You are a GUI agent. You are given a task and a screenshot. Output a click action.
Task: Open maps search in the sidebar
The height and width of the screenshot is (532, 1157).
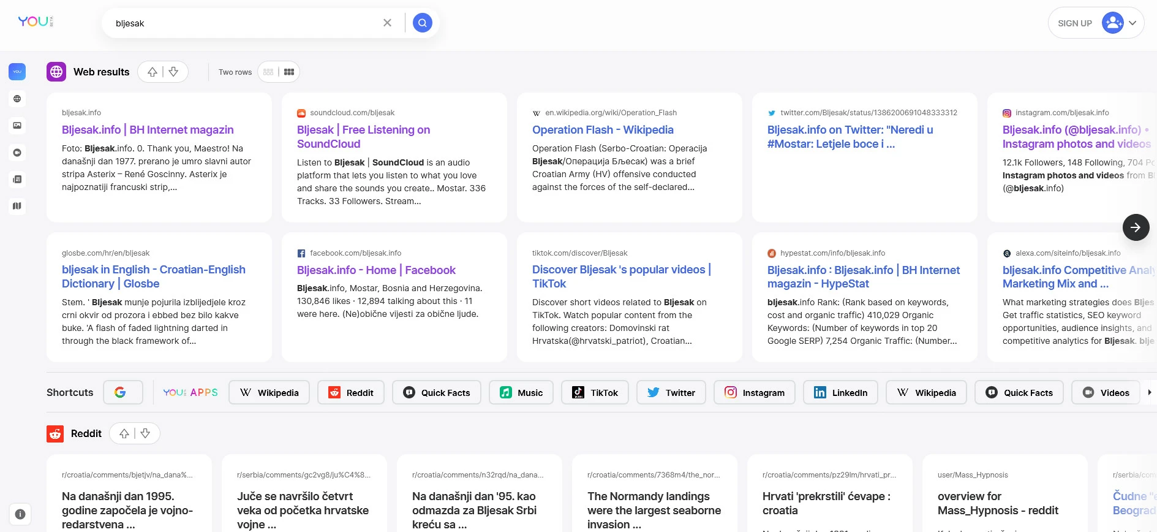(x=17, y=206)
